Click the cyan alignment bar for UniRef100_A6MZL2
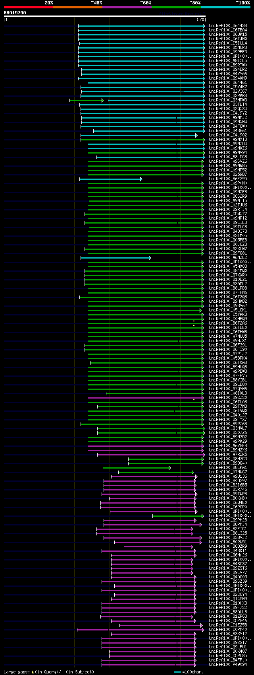 click(x=115, y=258)
